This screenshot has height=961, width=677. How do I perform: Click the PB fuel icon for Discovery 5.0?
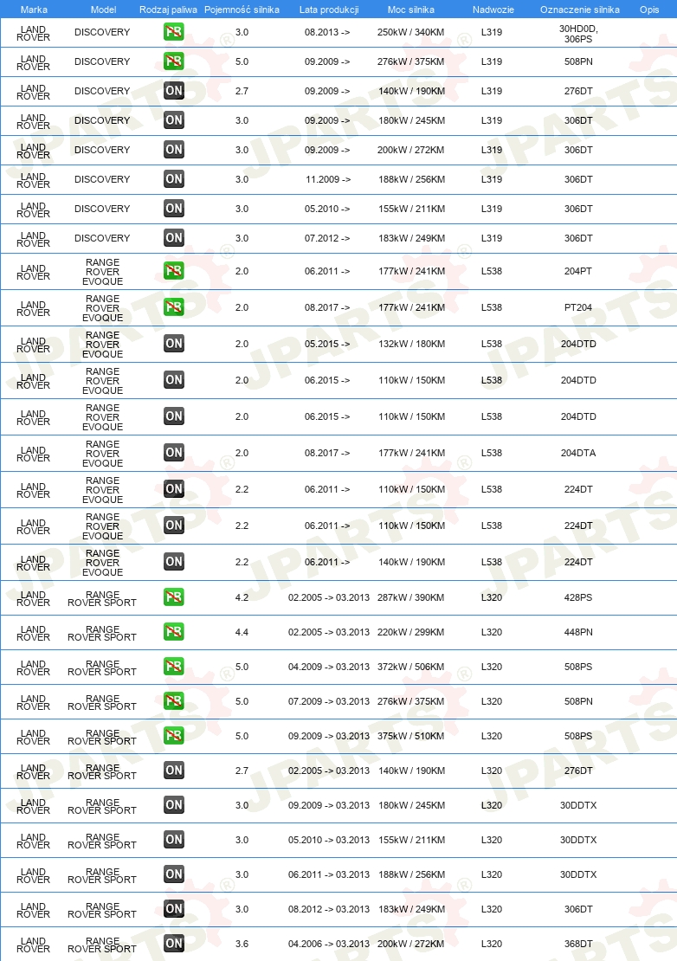point(174,61)
